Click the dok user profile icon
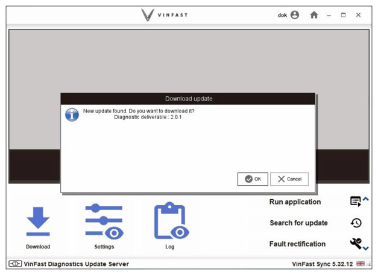Viewport: 378px width, 275px height. pyautogui.click(x=295, y=15)
